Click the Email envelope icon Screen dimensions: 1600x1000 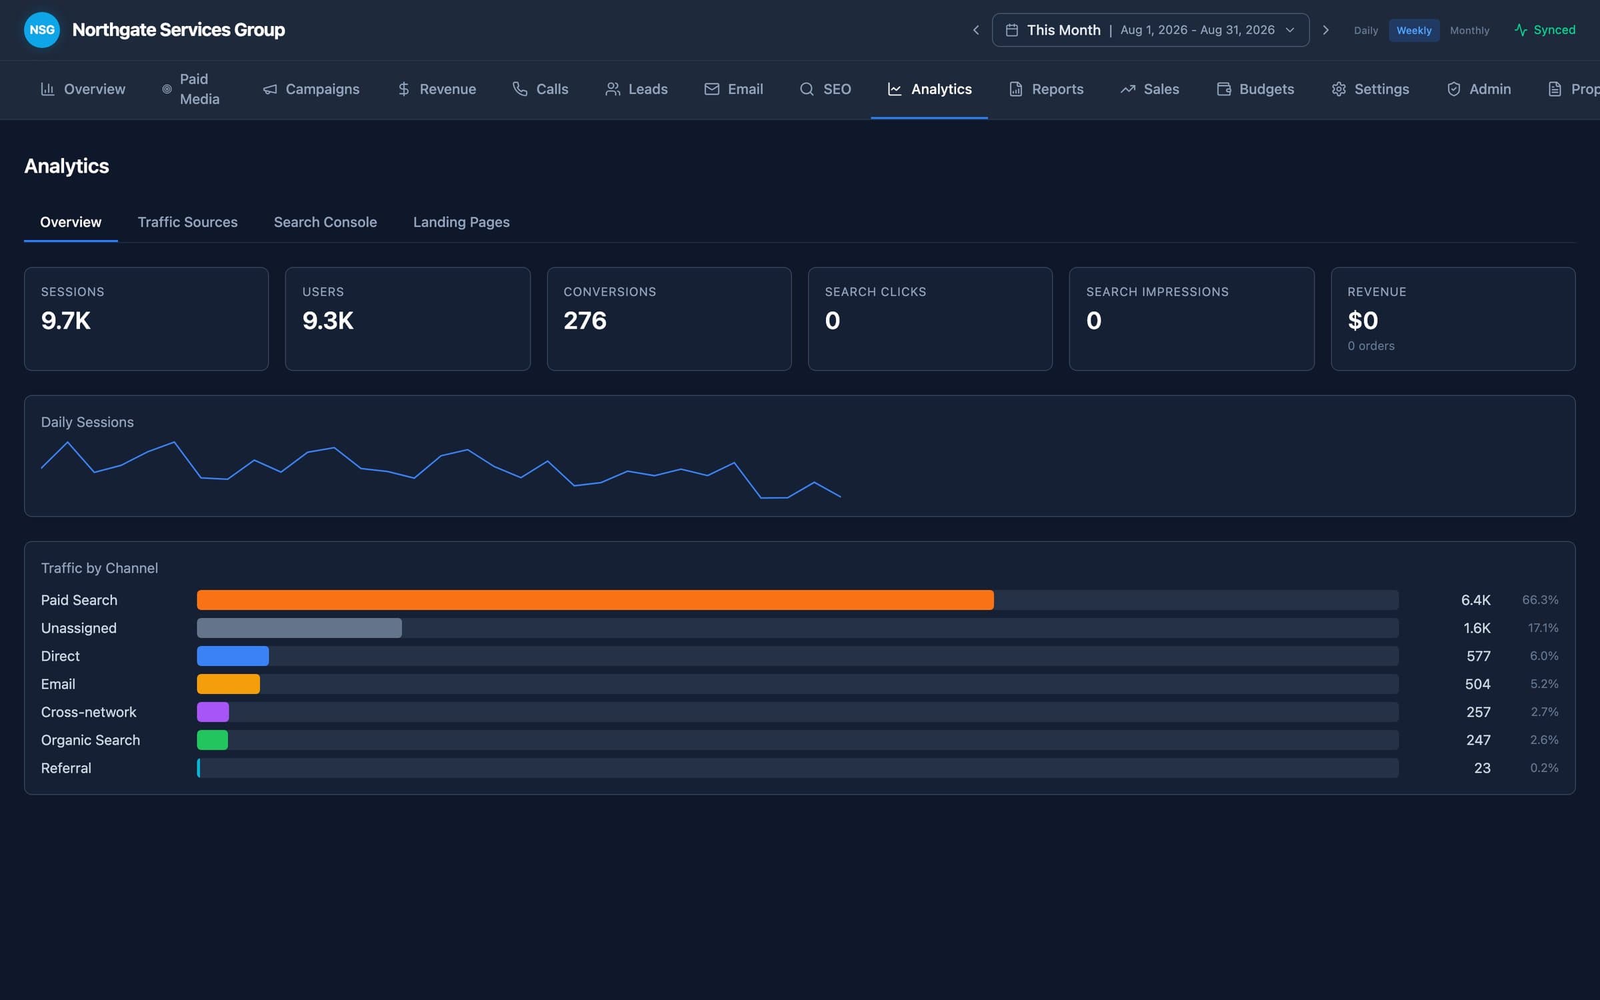[x=711, y=89]
